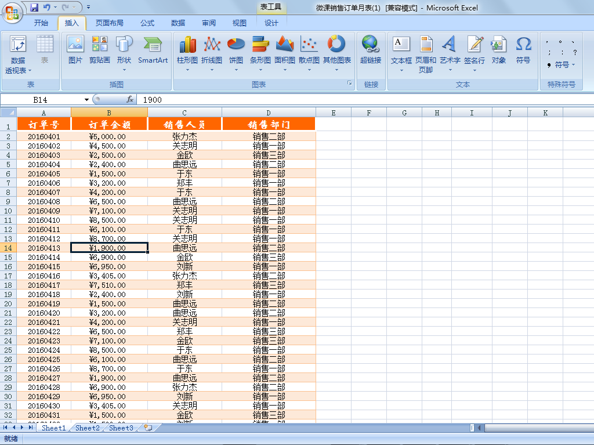594x445 pixels.
Task: Insert a new worksheet tab icon
Action: (x=148, y=428)
